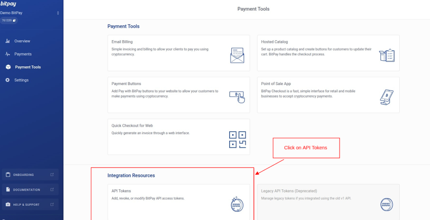Click the Integration Resources heading
This screenshot has width=430, height=220.
click(131, 176)
